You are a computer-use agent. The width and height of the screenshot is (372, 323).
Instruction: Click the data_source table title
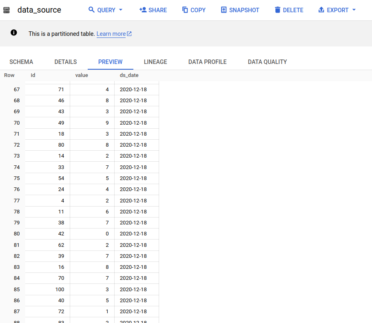tap(40, 10)
